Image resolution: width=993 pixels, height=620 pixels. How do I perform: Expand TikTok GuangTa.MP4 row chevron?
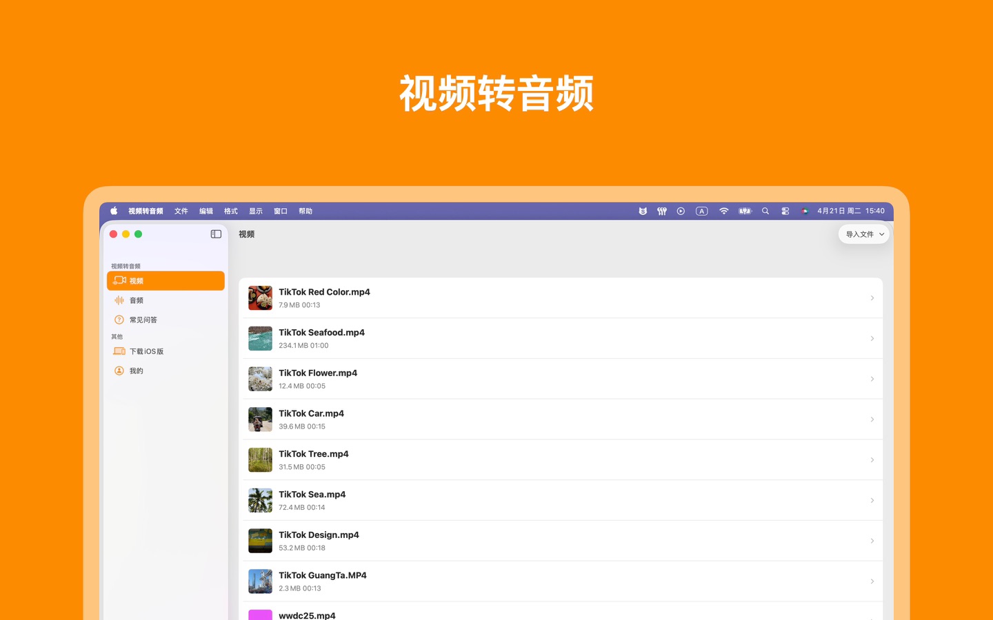coord(872,581)
